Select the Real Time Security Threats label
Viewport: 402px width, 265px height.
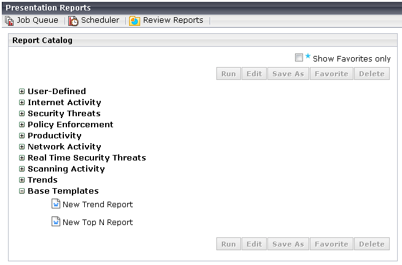[87, 157]
